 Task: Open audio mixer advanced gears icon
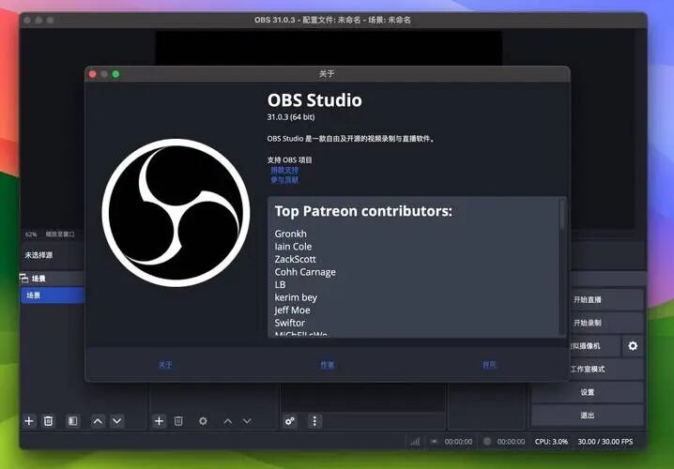(290, 421)
